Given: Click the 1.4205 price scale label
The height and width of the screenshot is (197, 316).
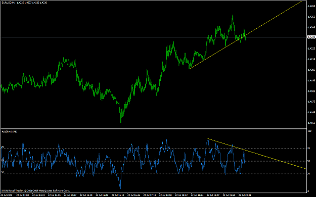Looking at the screenshot, I should coord(311,70).
